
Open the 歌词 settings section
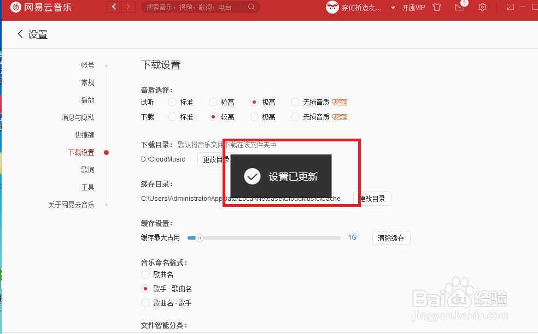tap(87, 170)
